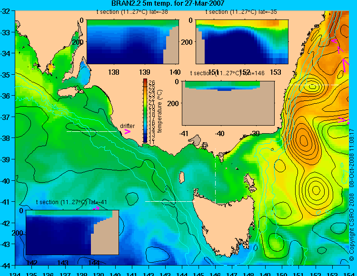Screen dimensions: 357x276
Task: Pick the dark blue bottom of the color bar
Action: pyautogui.click(x=145, y=139)
